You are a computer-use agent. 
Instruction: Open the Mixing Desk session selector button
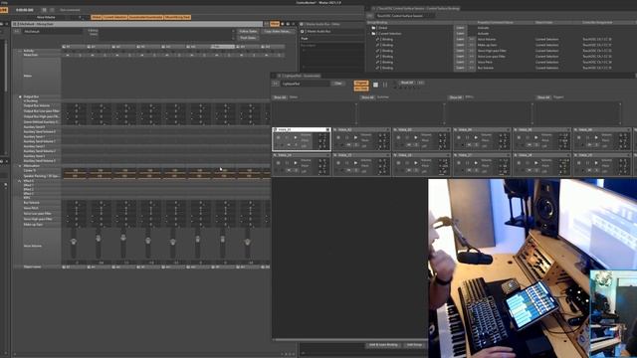tap(17, 31)
